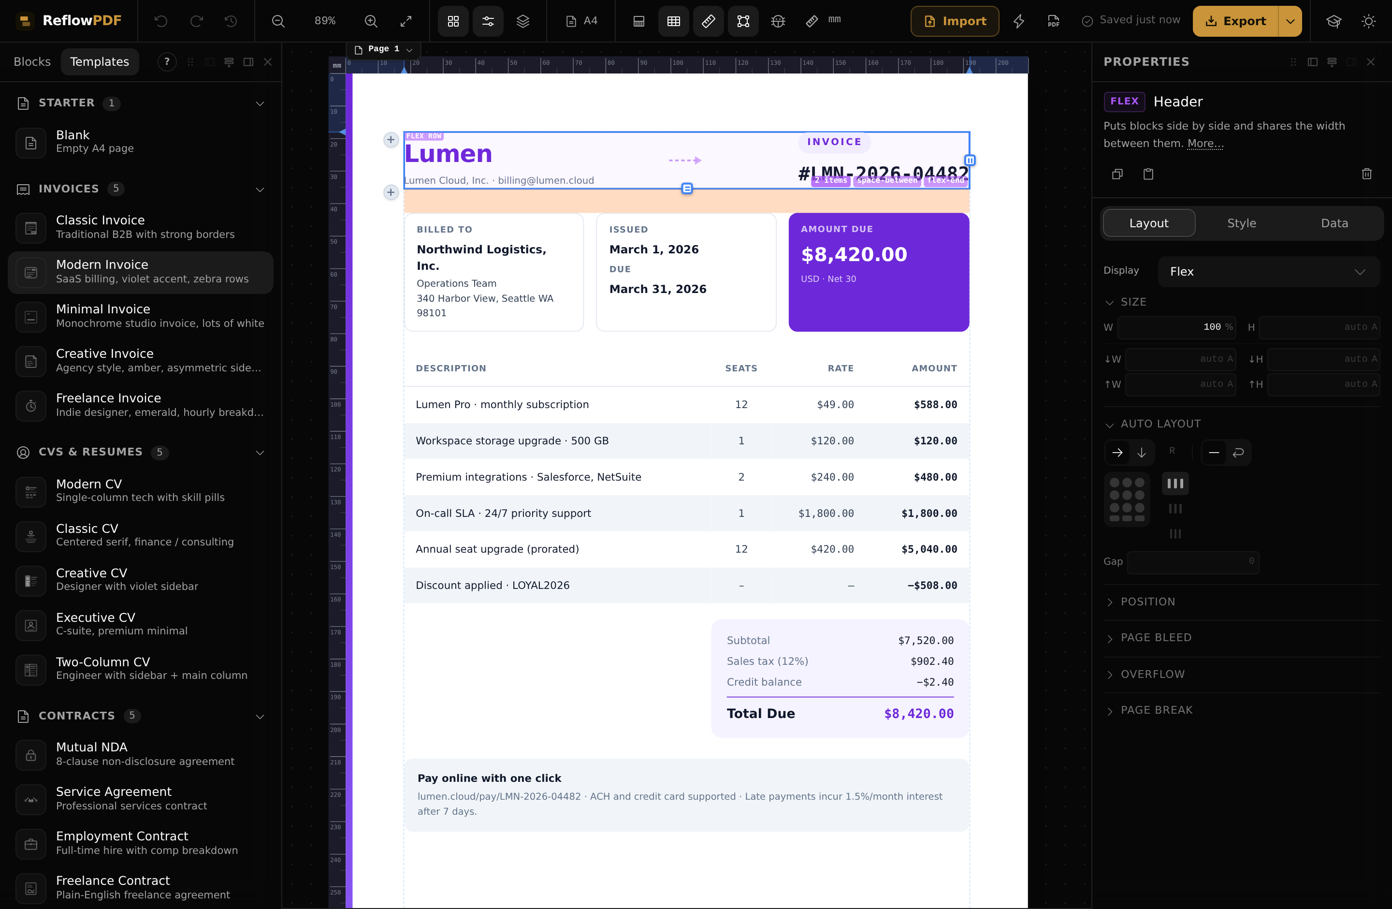Zoom in on the canvas

[x=371, y=21]
